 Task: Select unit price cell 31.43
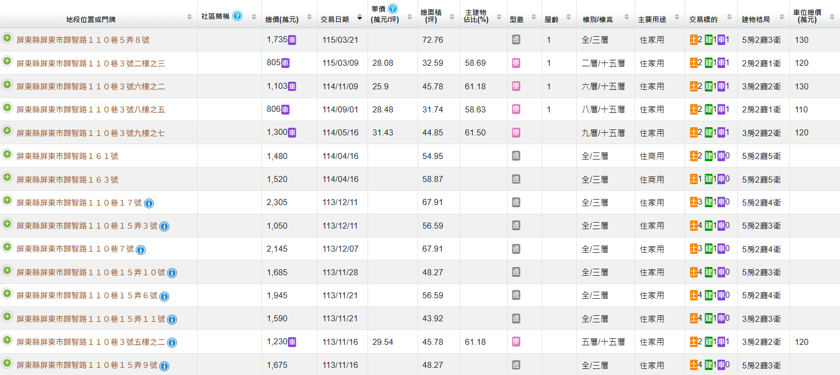(x=382, y=133)
